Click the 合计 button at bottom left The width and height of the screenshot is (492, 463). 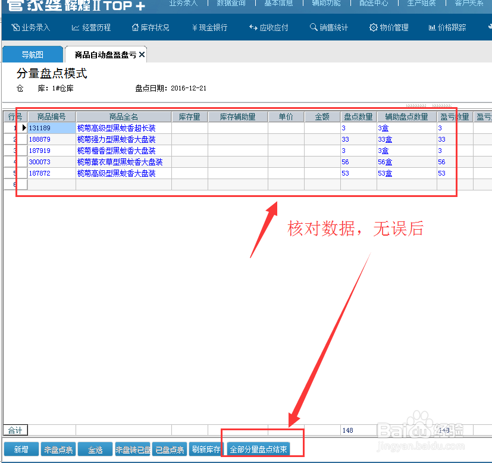coord(15,430)
